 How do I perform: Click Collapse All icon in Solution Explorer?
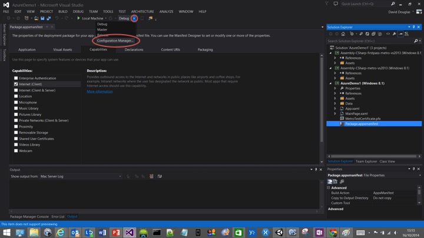373,33
